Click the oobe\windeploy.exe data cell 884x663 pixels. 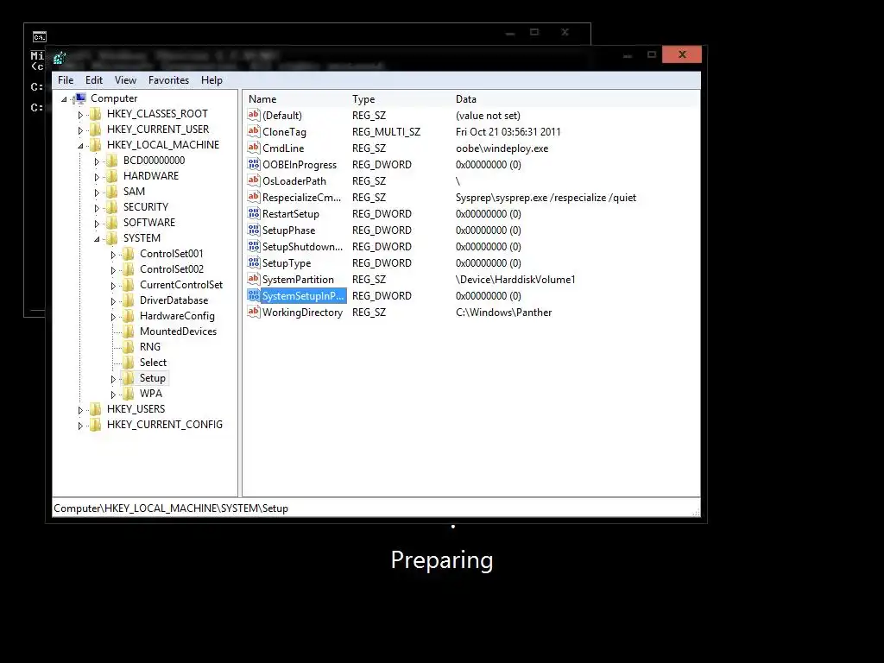pyautogui.click(x=502, y=148)
